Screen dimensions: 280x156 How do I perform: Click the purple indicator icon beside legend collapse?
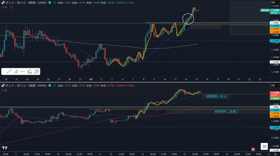click(12, 7)
